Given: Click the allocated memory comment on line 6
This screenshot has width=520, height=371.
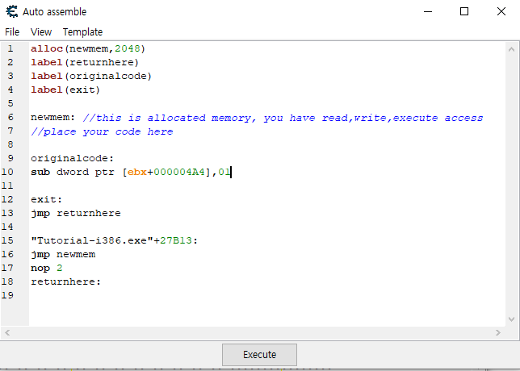Looking at the screenshot, I should click(x=283, y=118).
